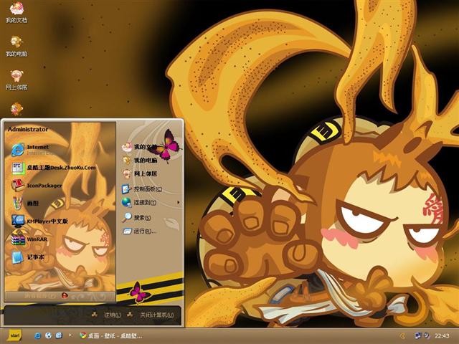Click the third quick launch icon
The width and height of the screenshot is (459, 344).
tap(59, 335)
